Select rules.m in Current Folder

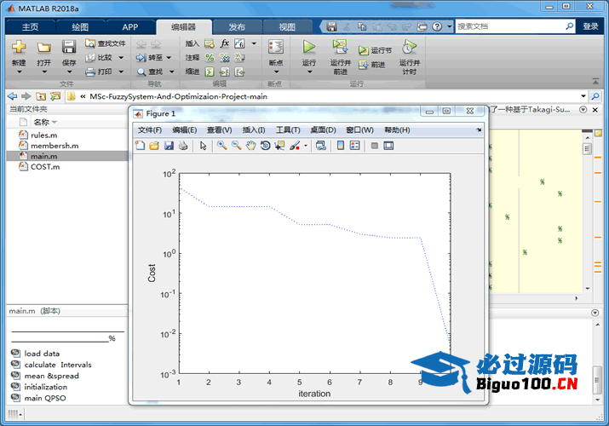(x=44, y=135)
